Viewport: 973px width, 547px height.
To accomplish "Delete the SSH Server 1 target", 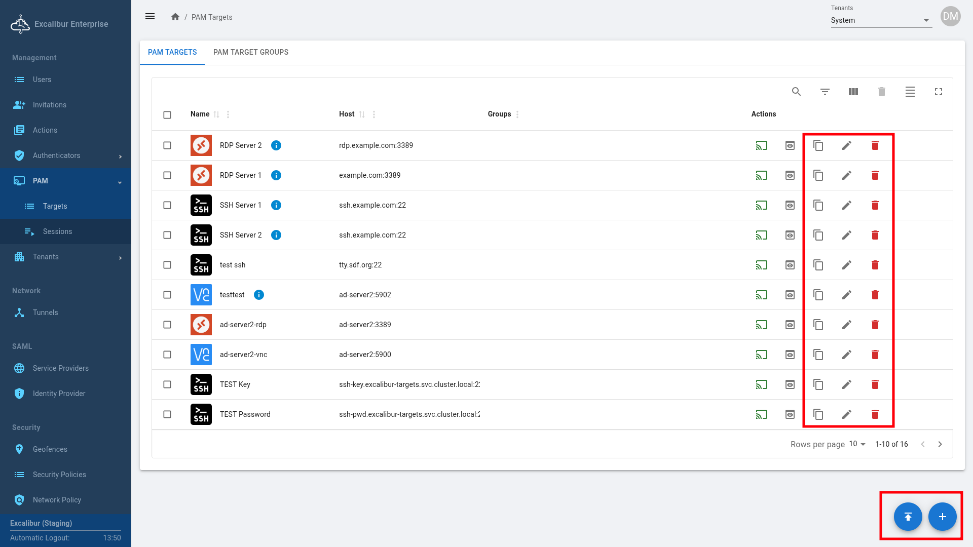I will click(875, 205).
